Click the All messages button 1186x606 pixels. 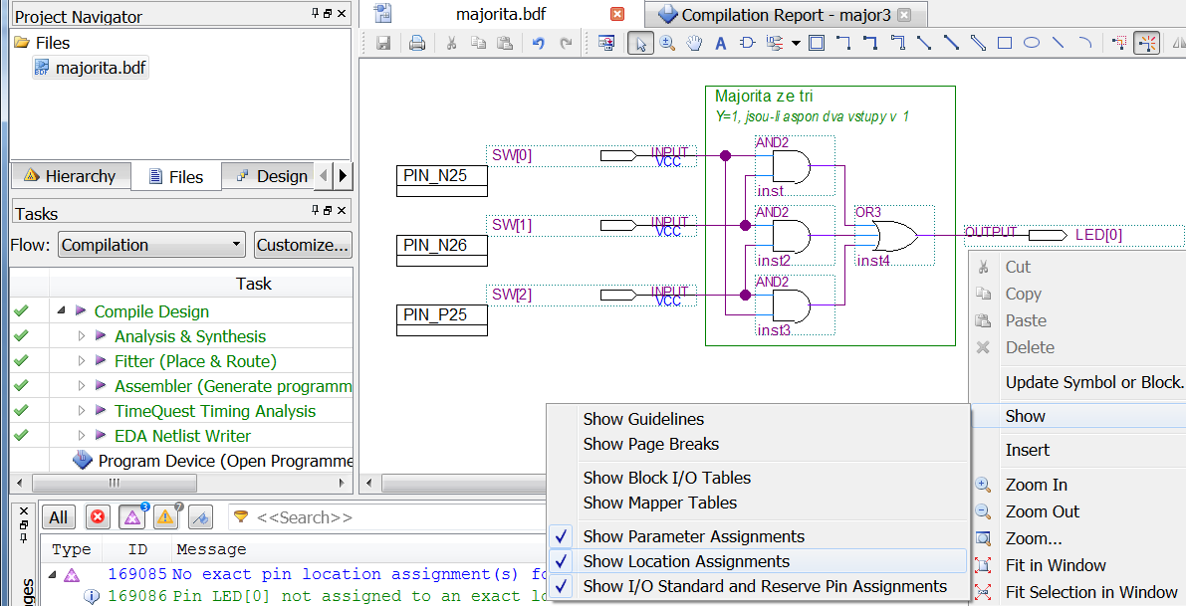(x=58, y=516)
